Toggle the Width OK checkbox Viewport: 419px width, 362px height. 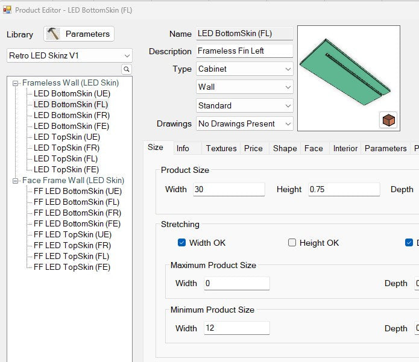click(181, 243)
